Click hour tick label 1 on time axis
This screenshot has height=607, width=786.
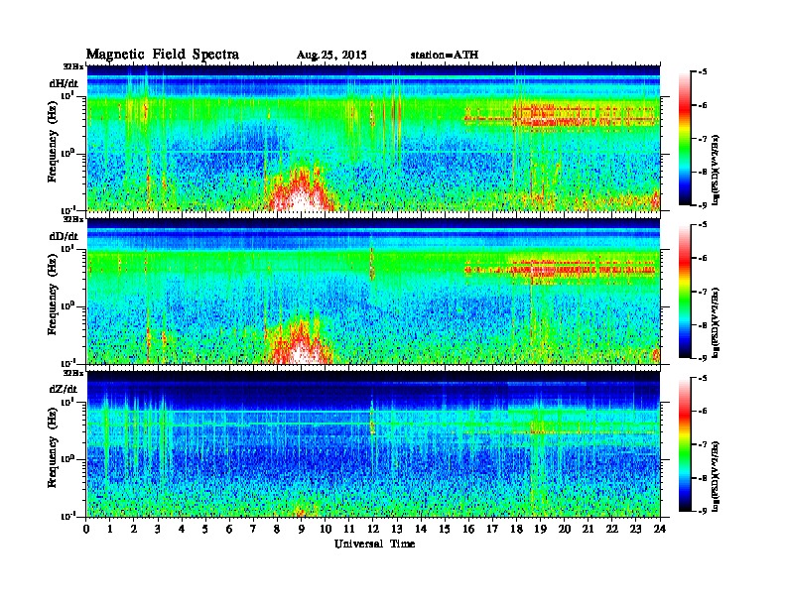point(110,529)
